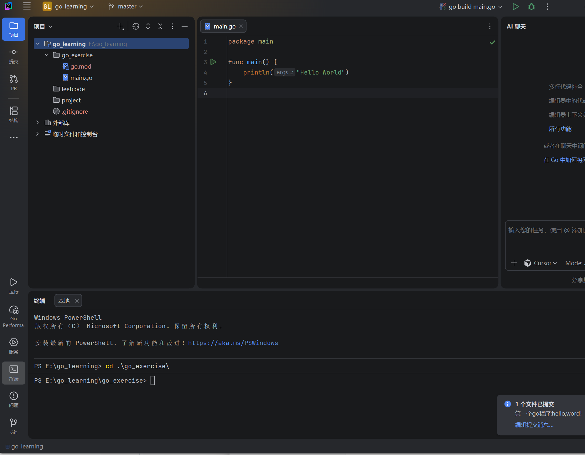Image resolution: width=585 pixels, height=455 pixels.
Task: Click the add attachment plus in AI chat
Action: coord(514,263)
